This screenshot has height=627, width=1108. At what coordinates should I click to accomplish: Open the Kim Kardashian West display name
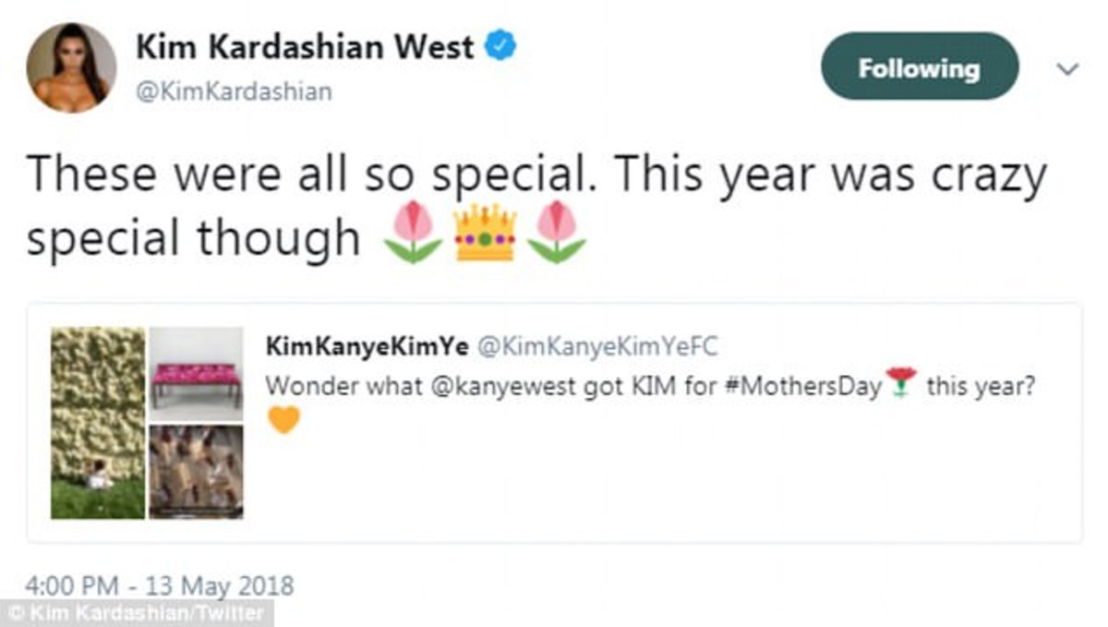coord(306,48)
